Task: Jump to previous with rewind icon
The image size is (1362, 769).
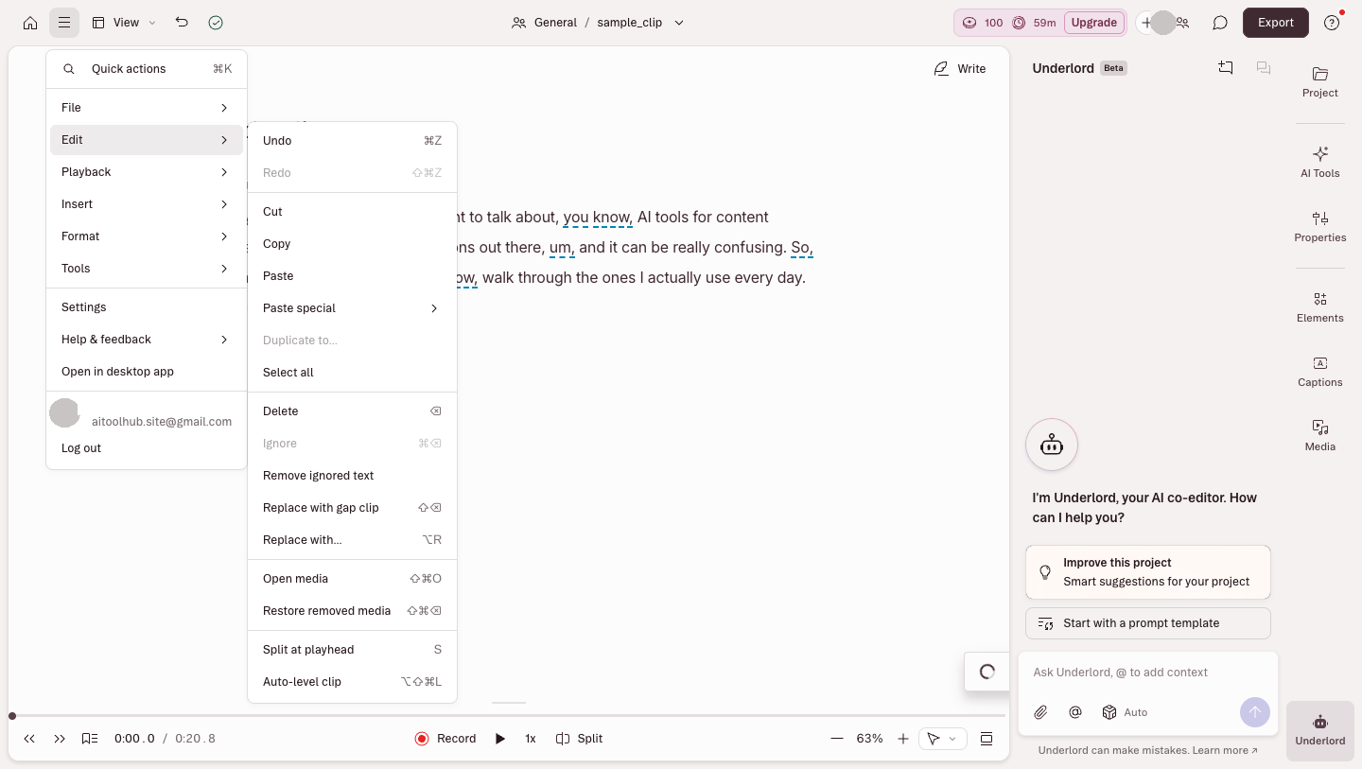Action: point(29,739)
